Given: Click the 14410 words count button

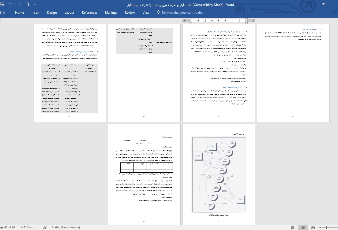Looking at the screenshot, I should [29, 227].
